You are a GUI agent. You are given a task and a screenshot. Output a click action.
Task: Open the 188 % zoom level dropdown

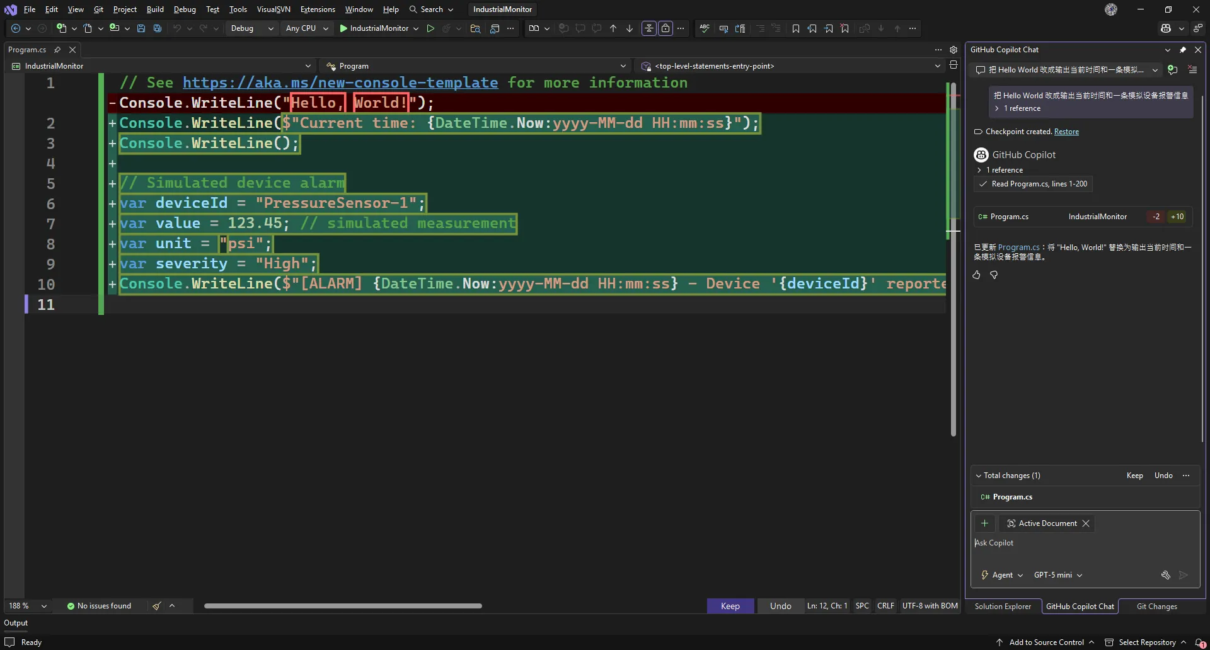pos(28,606)
